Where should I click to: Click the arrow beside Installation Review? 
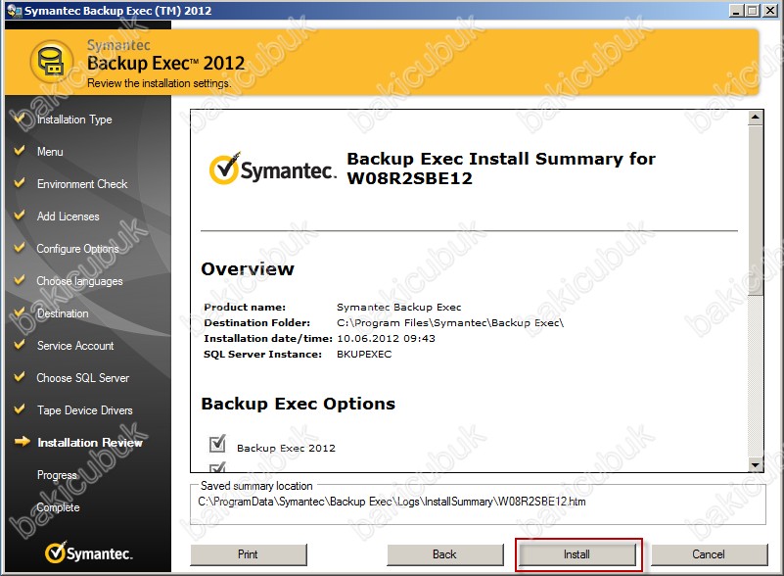tap(22, 442)
